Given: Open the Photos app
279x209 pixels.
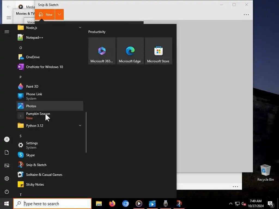Looking at the screenshot, I should (x=50, y=106).
